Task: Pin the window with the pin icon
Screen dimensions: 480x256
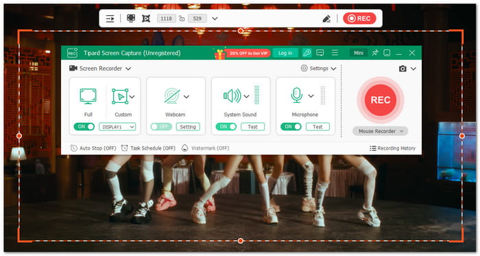Action: 375,53
